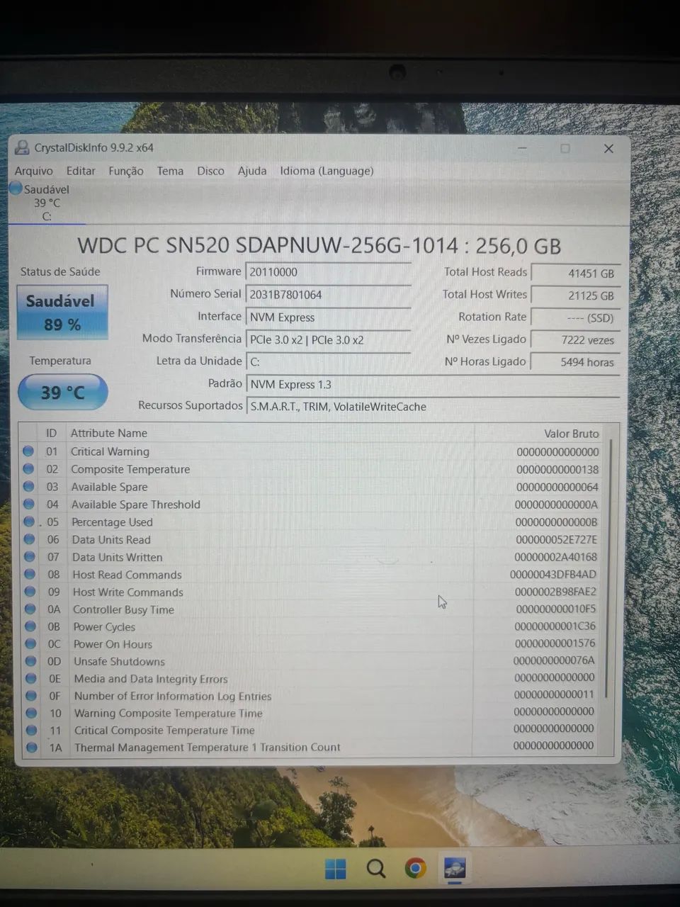
Task: Click raw value 00000002A40168
Action: (556, 557)
